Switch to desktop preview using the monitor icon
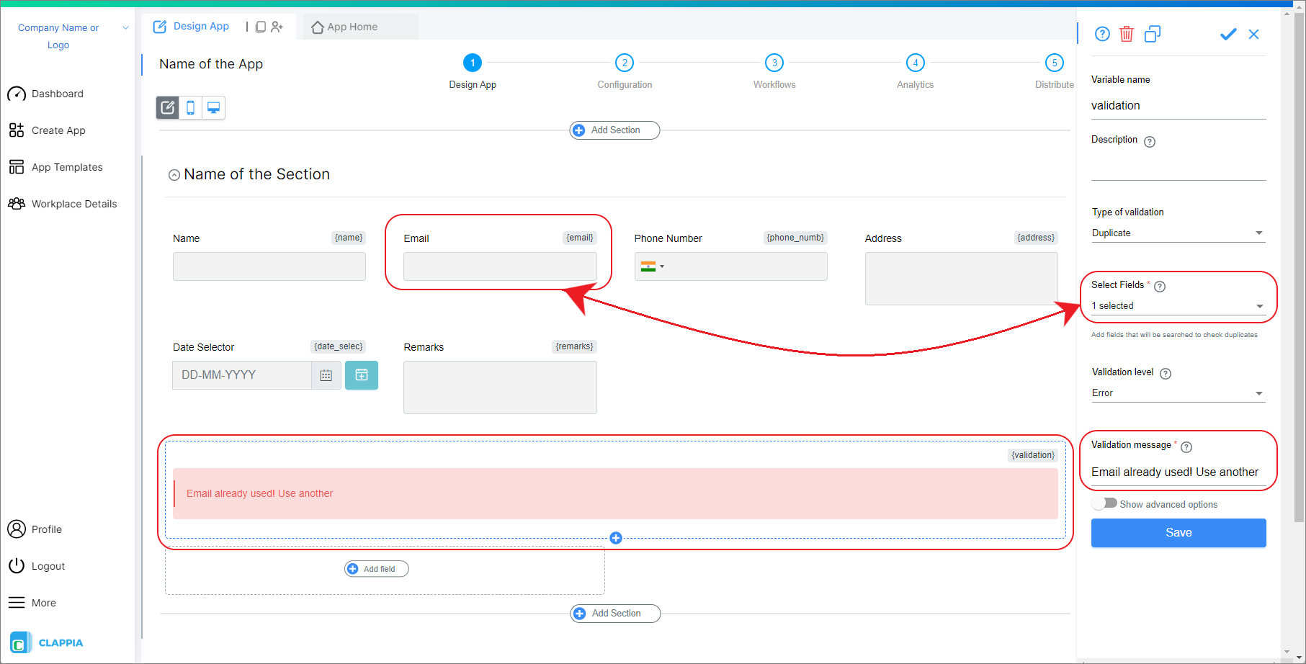The height and width of the screenshot is (664, 1306). (x=213, y=107)
